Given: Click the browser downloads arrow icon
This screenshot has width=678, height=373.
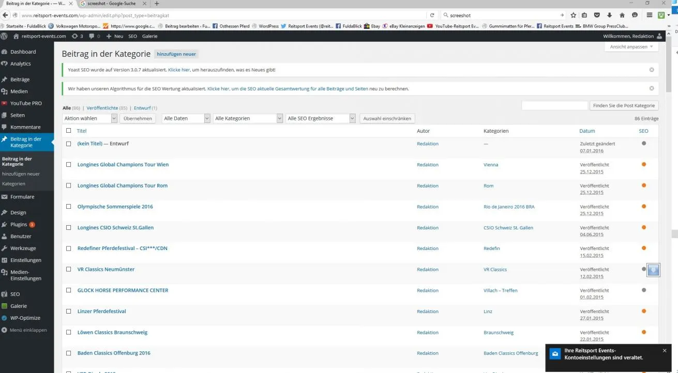Looking at the screenshot, I should [610, 15].
